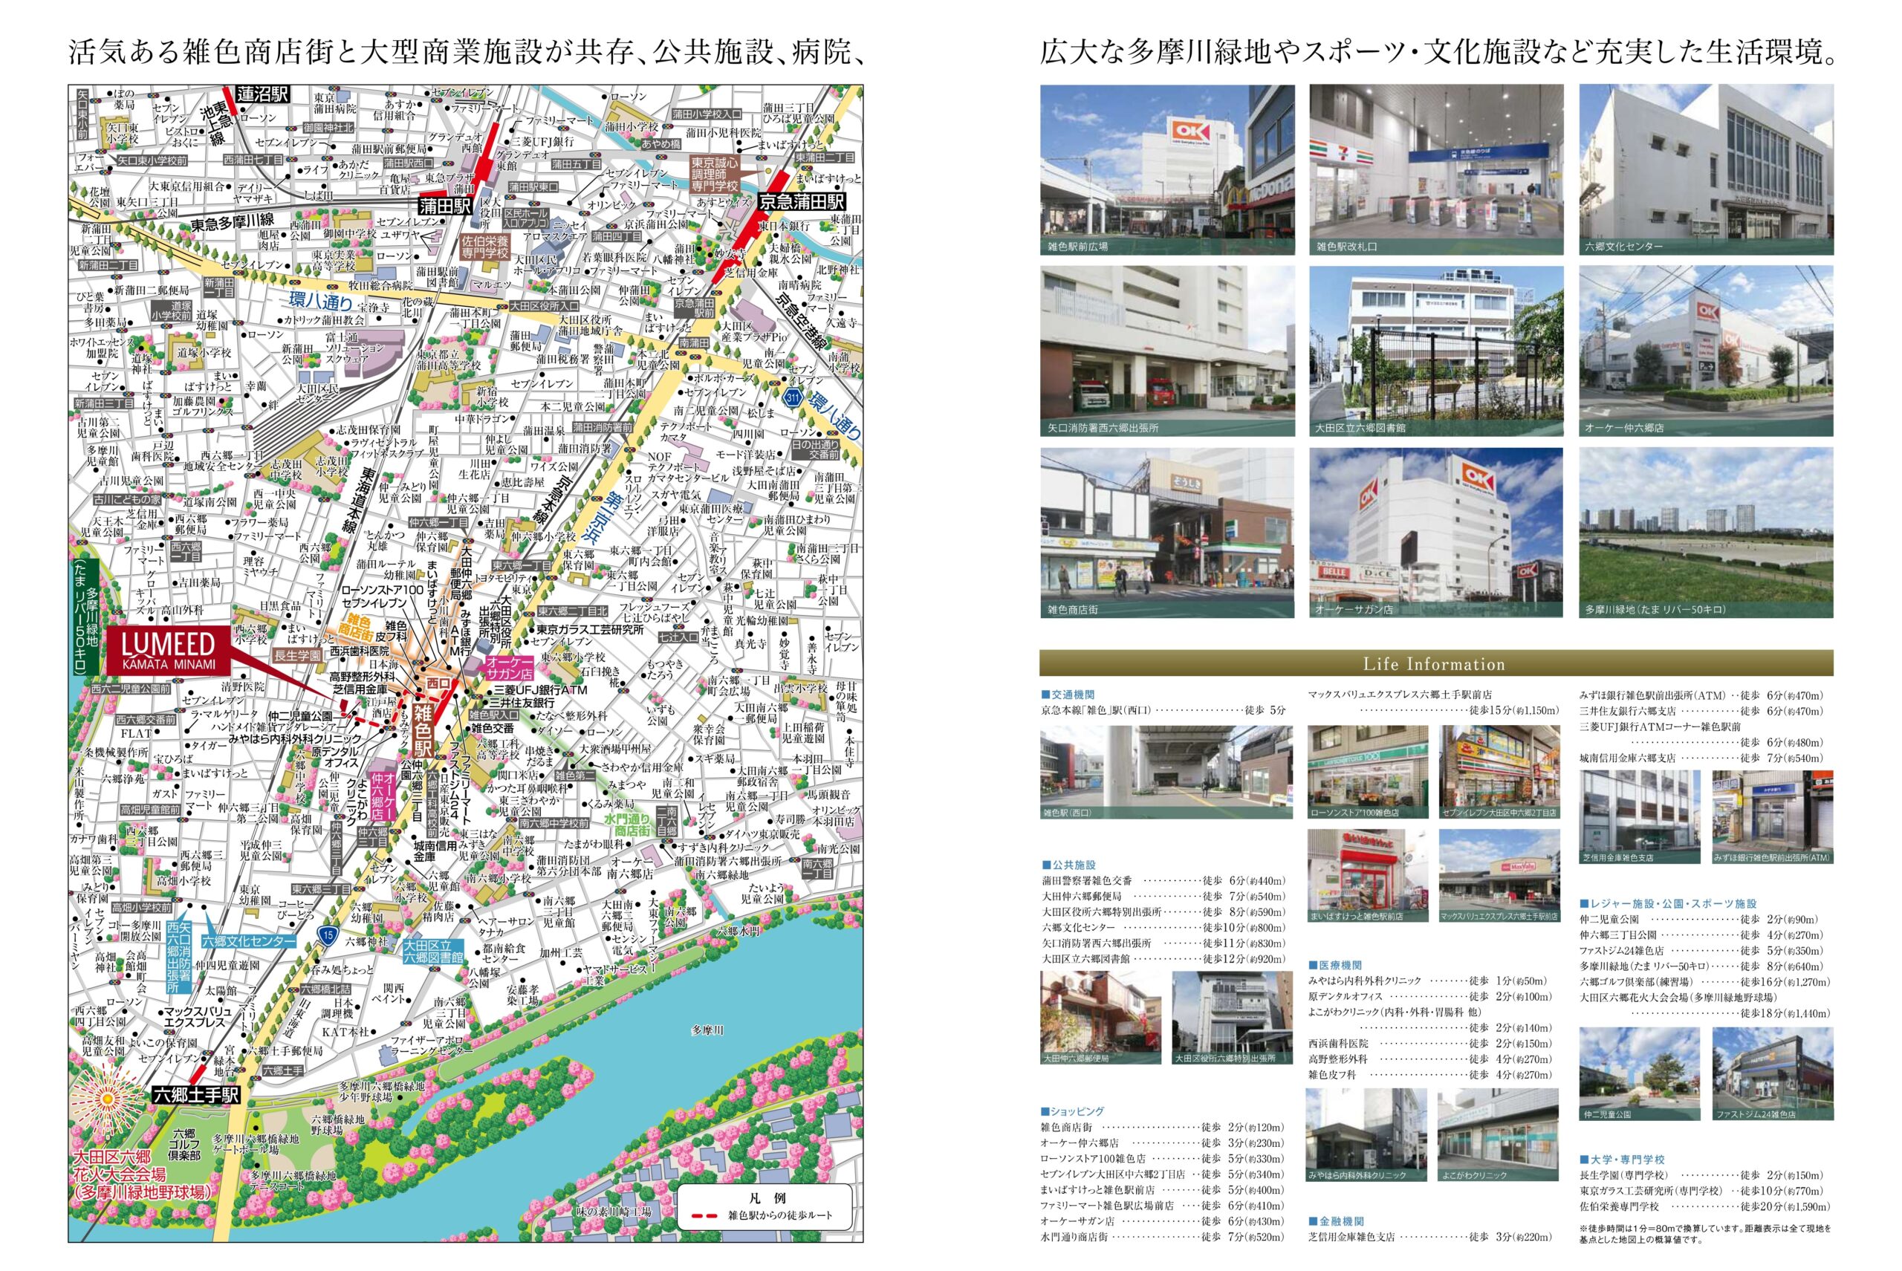
Task: Click the Route 15 highway shield on map
Action: [327, 934]
